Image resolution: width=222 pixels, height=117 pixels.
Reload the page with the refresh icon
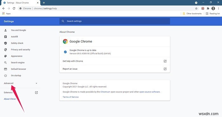14,9
